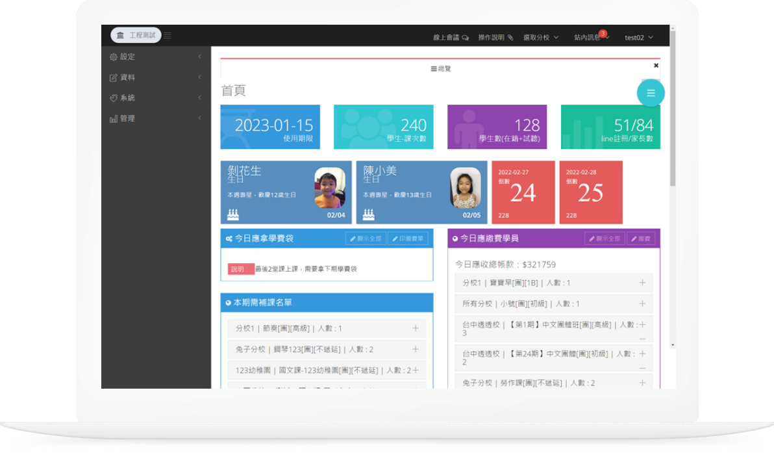Expand the 資料 sidebar menu
This screenshot has width=774, height=453.
155,77
